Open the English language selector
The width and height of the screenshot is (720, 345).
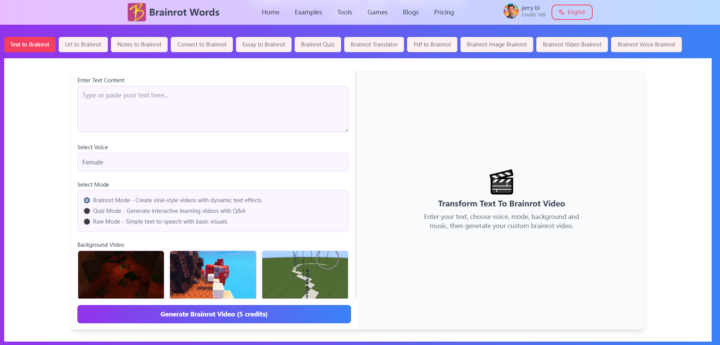coord(572,12)
